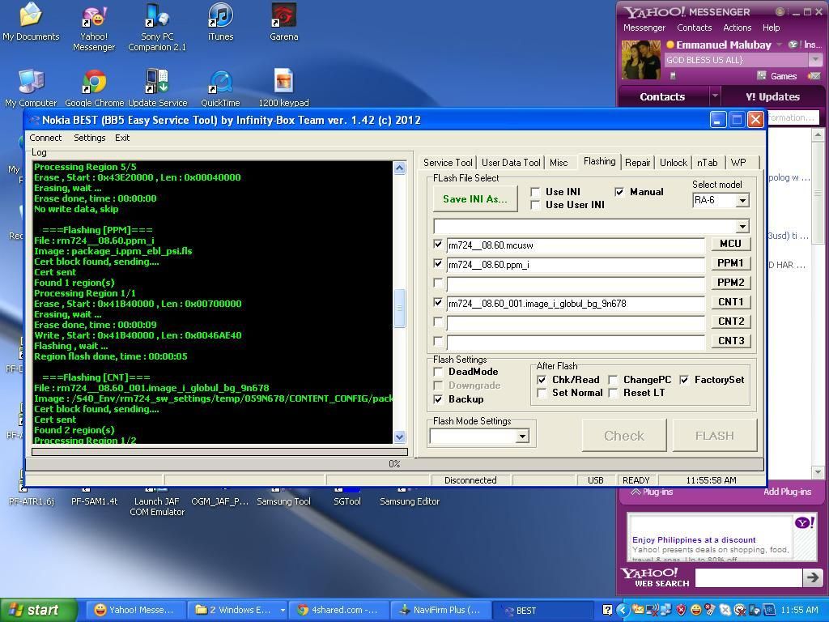Screen dimensions: 829x622
Task: Launch Sony PC Companion 2.1 icon
Action: [x=156, y=17]
